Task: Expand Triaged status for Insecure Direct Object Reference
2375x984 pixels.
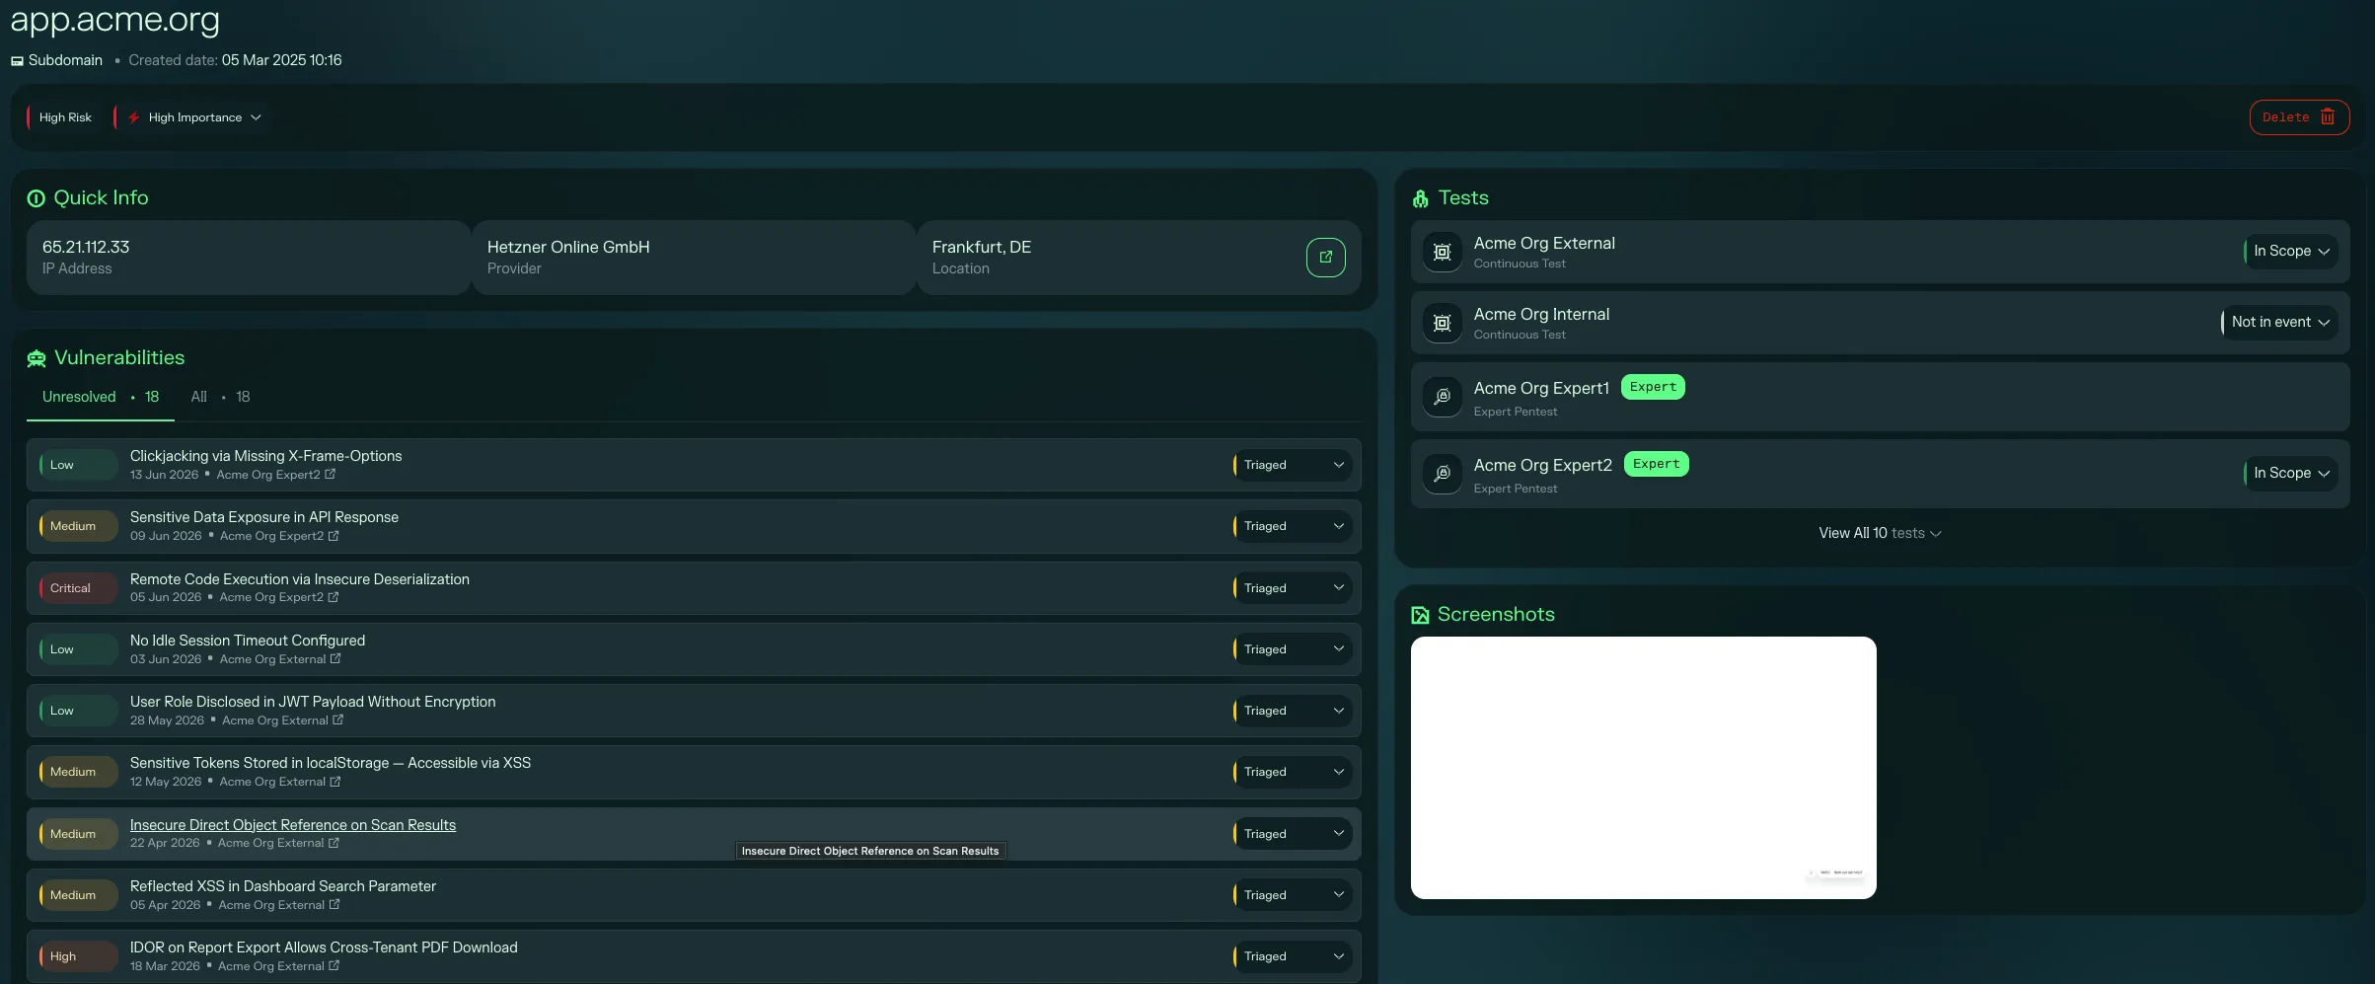Action: [x=1291, y=834]
